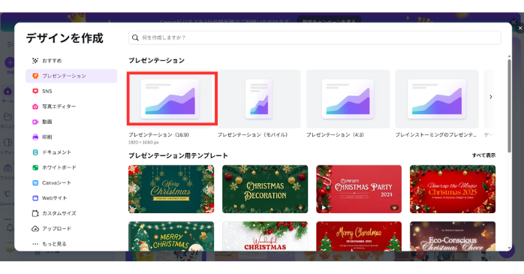Choose the ドキュメント category

point(71,152)
